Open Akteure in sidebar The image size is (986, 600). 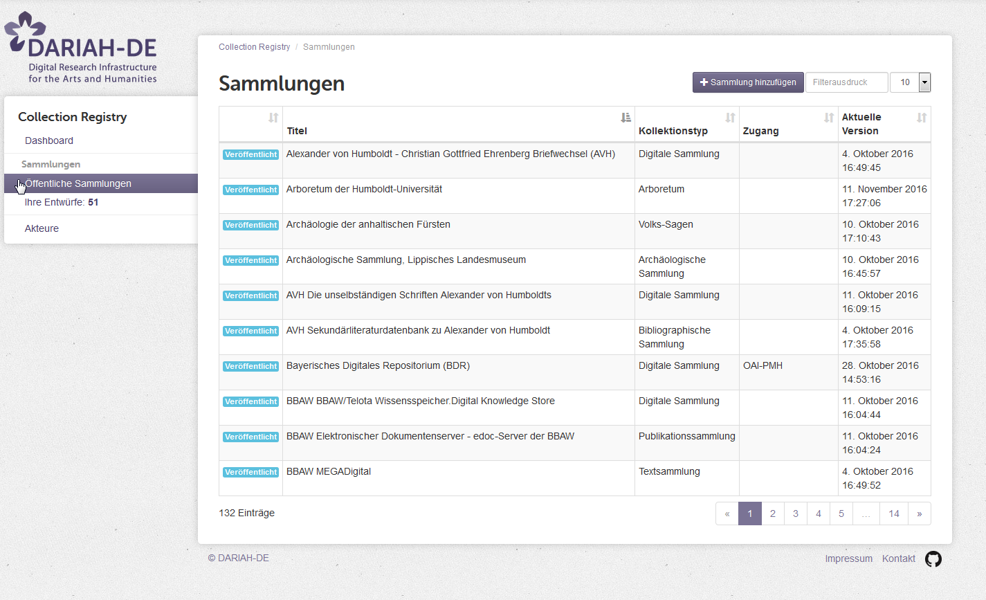coord(42,228)
